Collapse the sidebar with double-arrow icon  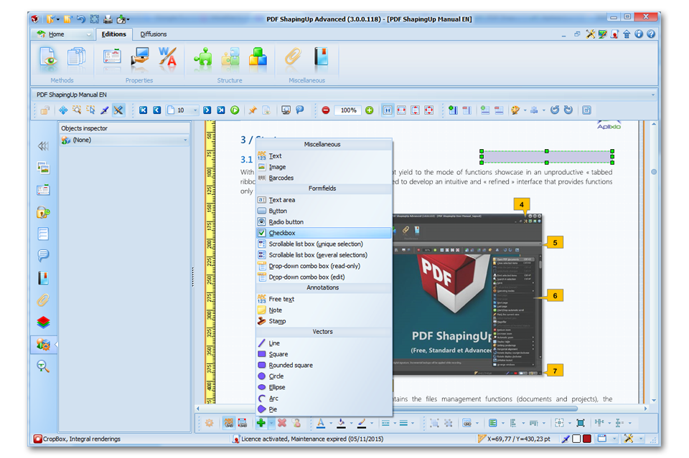point(43,146)
